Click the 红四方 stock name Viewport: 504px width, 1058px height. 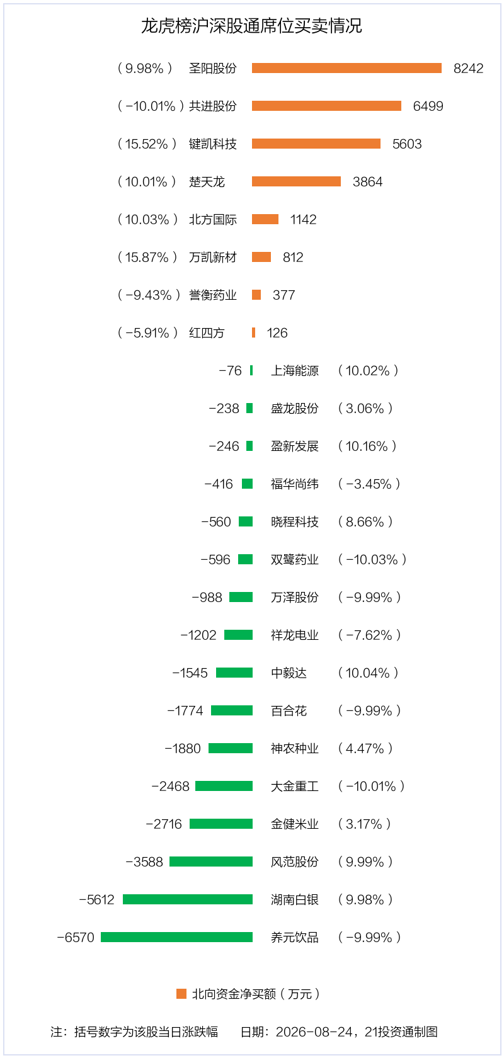tap(207, 333)
